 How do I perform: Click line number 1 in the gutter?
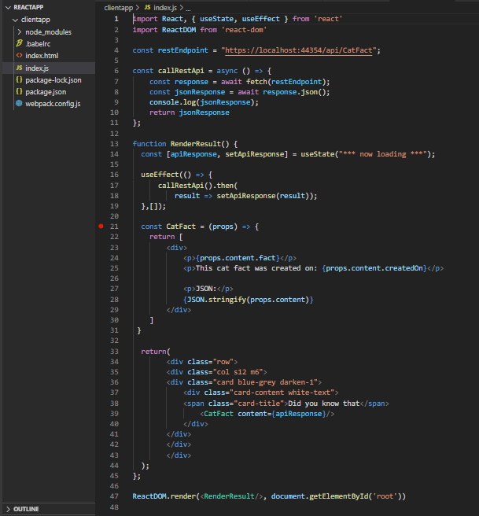(117, 18)
